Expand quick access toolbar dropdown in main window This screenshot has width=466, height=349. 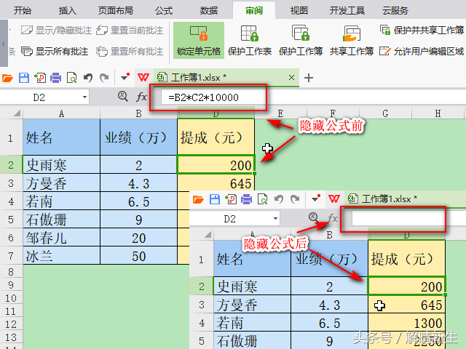[125, 77]
